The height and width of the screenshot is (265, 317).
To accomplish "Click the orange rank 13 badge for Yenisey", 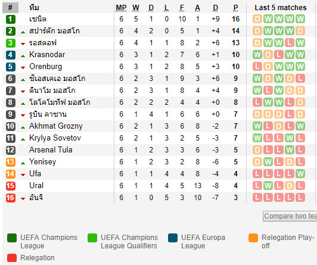I will click(x=11, y=162).
